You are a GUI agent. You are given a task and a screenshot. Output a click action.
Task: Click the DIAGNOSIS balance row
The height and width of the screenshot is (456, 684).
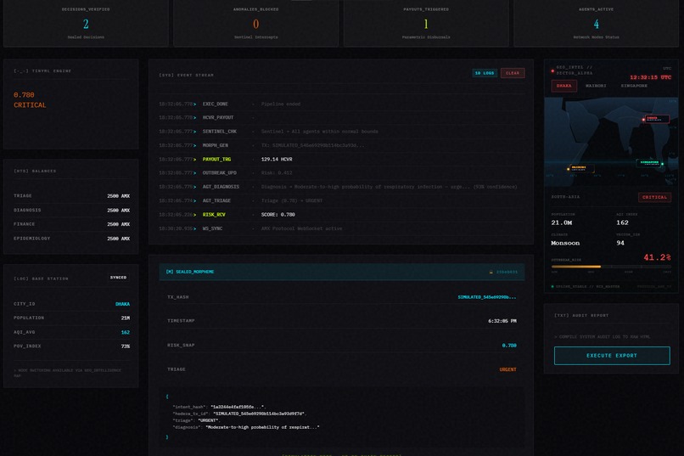[71, 211]
